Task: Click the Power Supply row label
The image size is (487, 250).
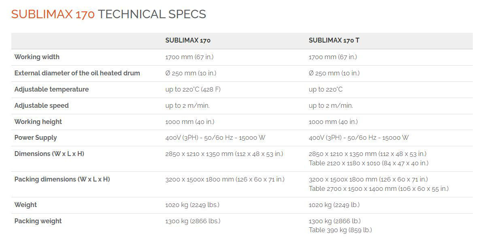Action: click(36, 138)
